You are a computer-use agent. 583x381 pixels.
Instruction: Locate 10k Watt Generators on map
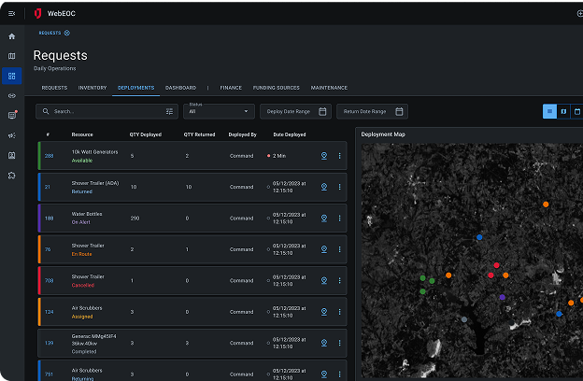coord(323,156)
